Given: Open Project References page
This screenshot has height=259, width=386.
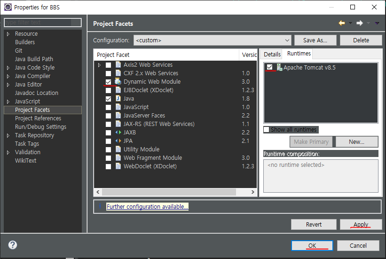Looking at the screenshot, I should coord(38,118).
